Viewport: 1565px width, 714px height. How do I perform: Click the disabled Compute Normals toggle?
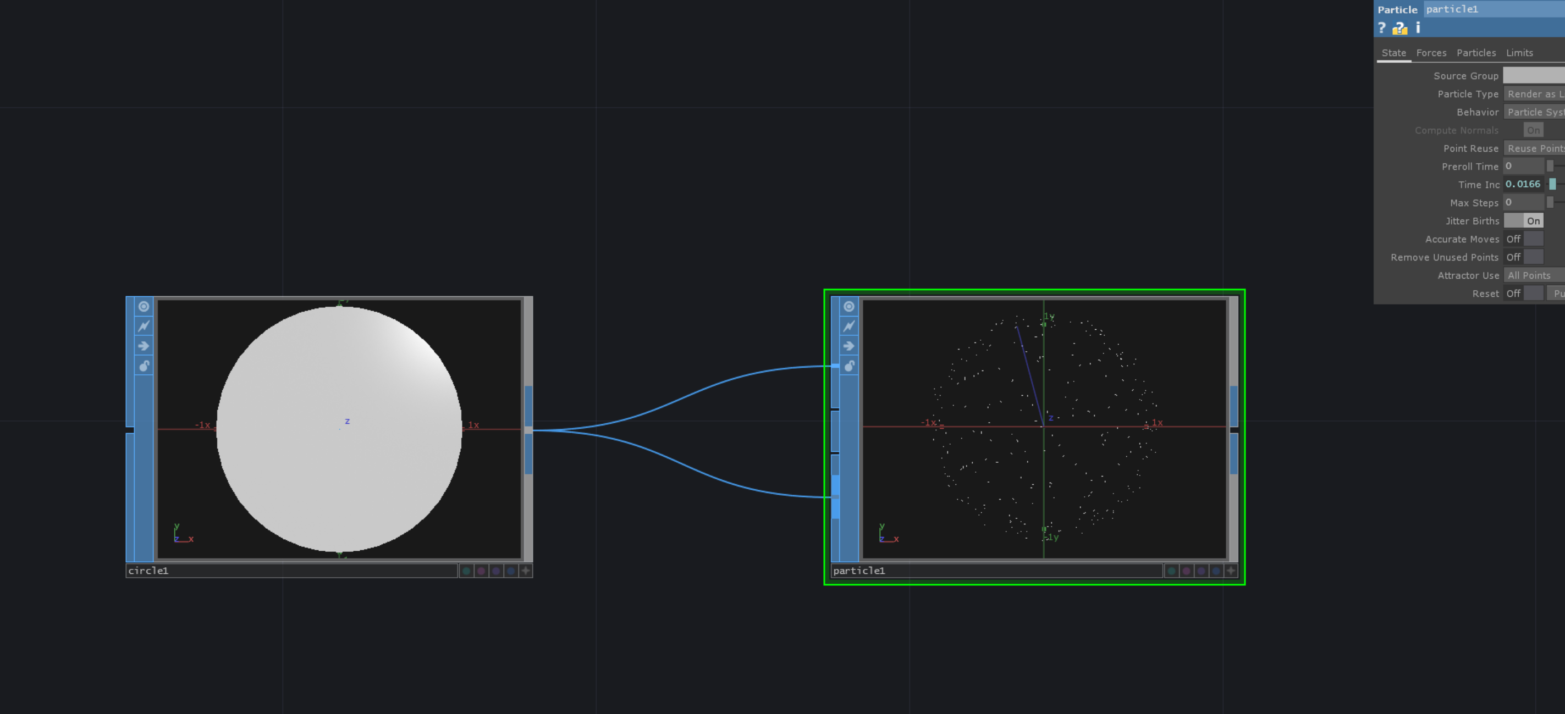1533,130
